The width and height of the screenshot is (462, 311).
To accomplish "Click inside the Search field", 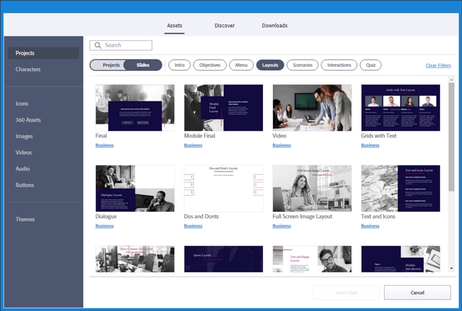I will pyautogui.click(x=121, y=45).
